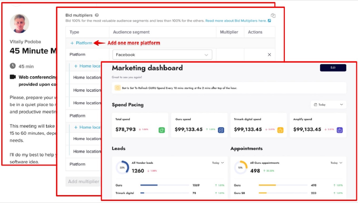Screen dimensions: 358x203
Task: Click the yellow bot refresh notice icon
Action: coord(118,88)
